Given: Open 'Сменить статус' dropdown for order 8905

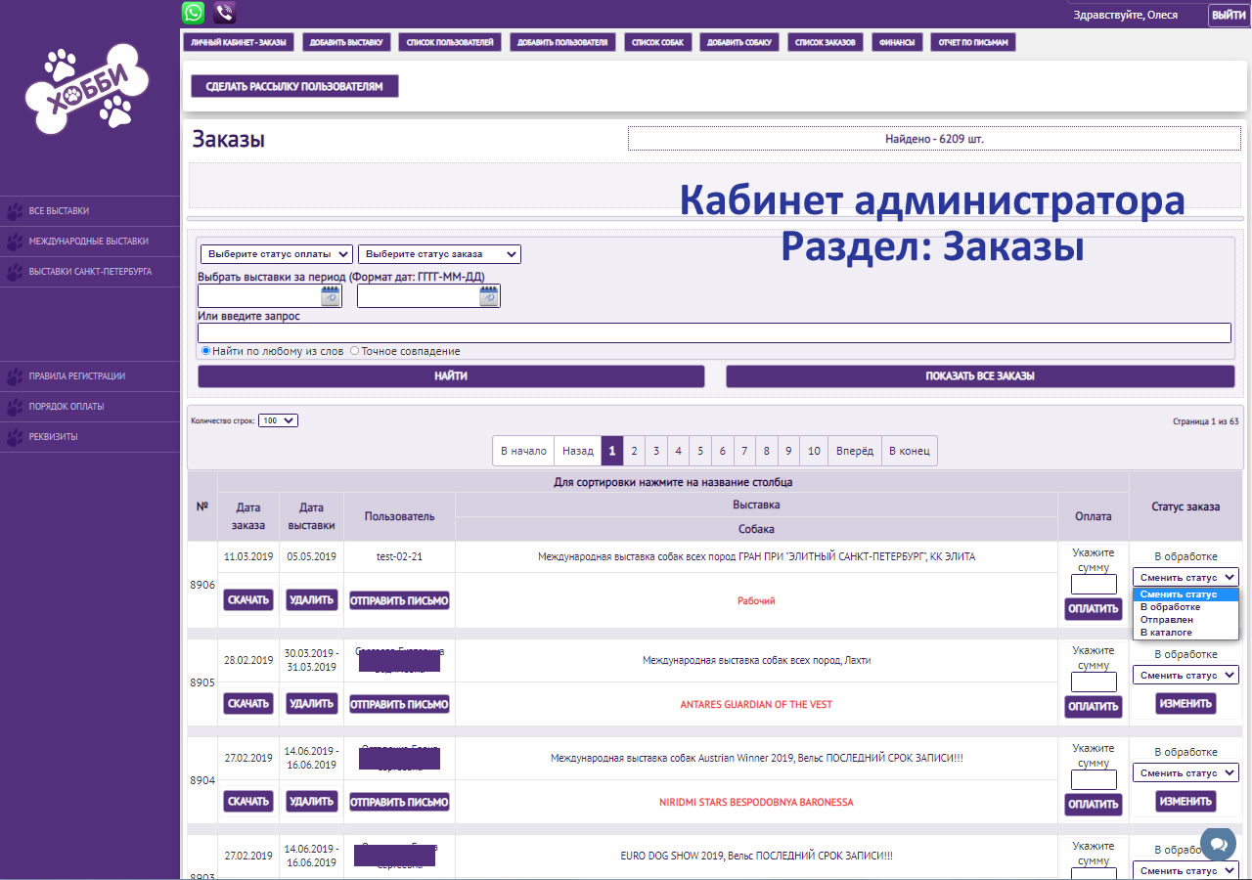Looking at the screenshot, I should (1185, 676).
